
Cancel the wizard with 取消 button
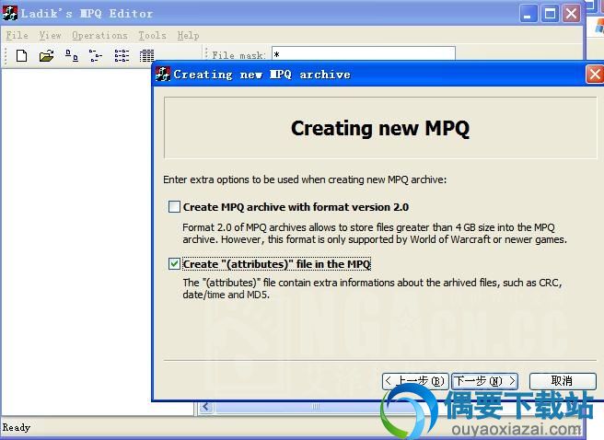563,381
